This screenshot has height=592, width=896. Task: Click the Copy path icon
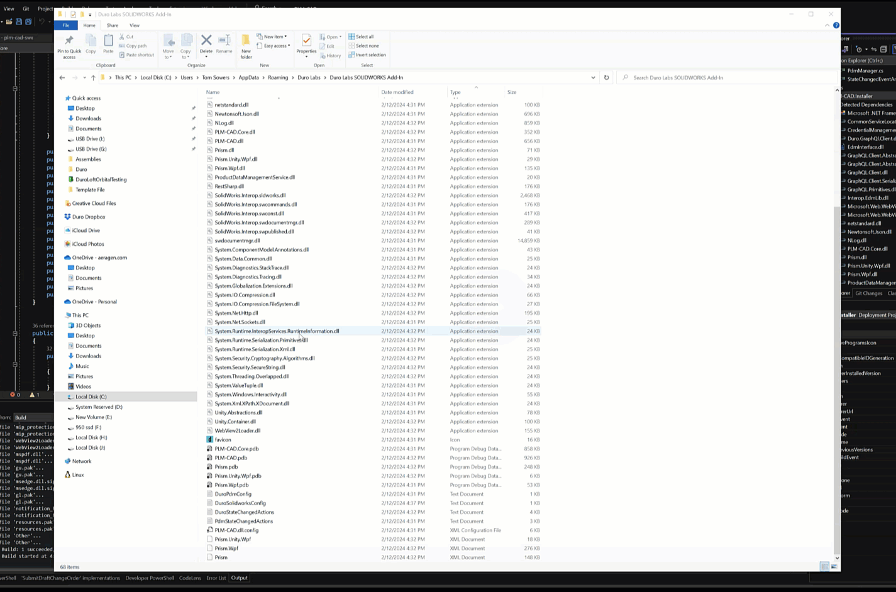click(x=133, y=45)
